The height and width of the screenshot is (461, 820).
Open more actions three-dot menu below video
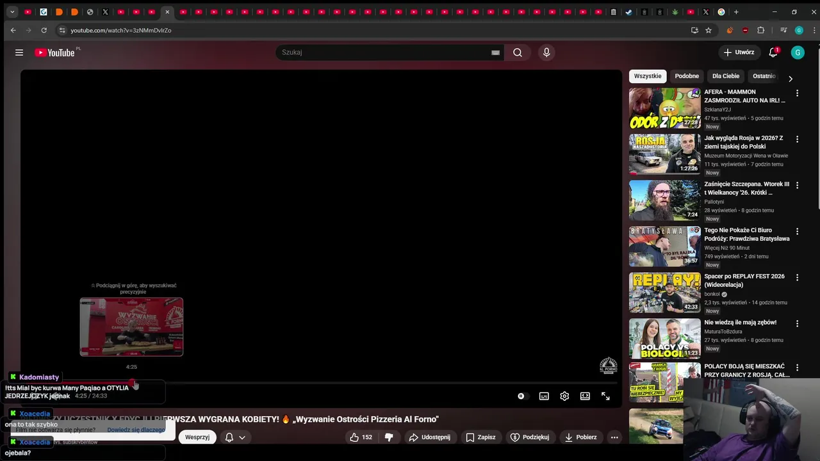[614, 437]
